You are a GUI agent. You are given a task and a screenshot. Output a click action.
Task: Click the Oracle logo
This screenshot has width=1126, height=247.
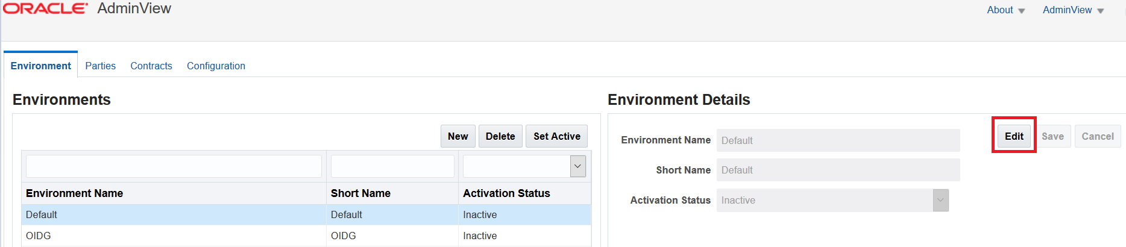45,8
